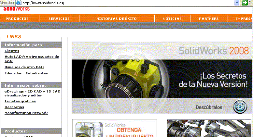Click the round Descúbralos target icon

tap(240, 107)
